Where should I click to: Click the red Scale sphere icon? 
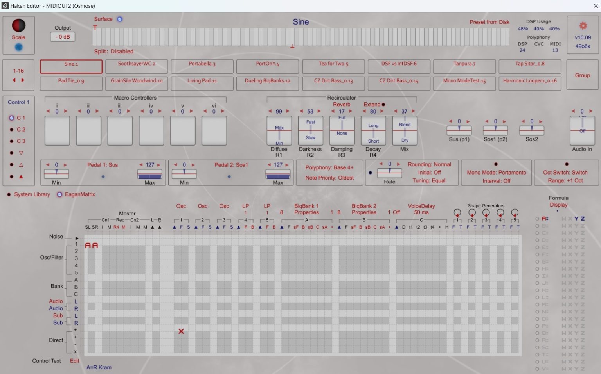pos(18,25)
